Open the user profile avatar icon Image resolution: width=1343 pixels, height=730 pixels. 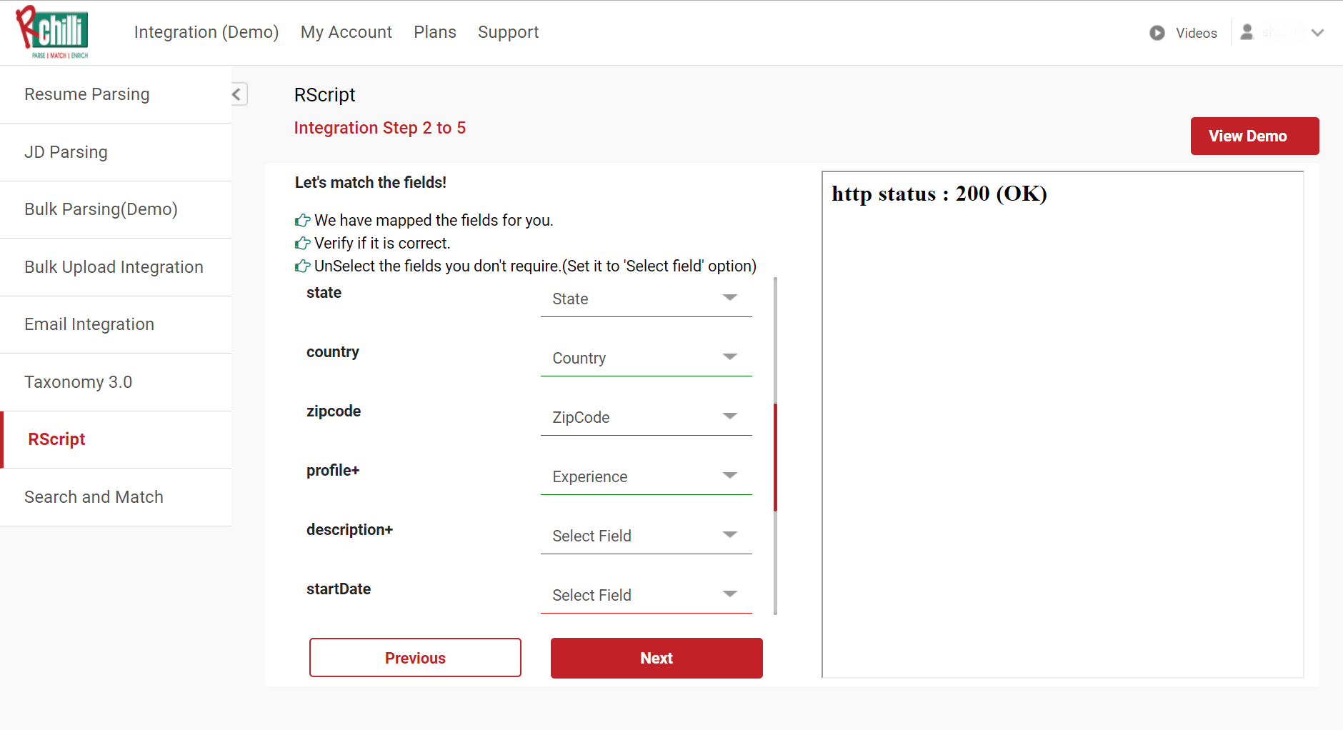1247,32
